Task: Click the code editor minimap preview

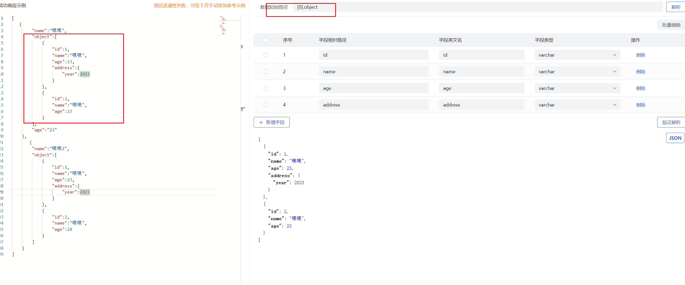Action: pyautogui.click(x=223, y=26)
